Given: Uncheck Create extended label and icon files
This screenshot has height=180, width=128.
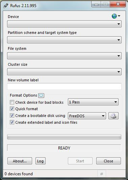Looking at the screenshot, I should click(12, 122).
